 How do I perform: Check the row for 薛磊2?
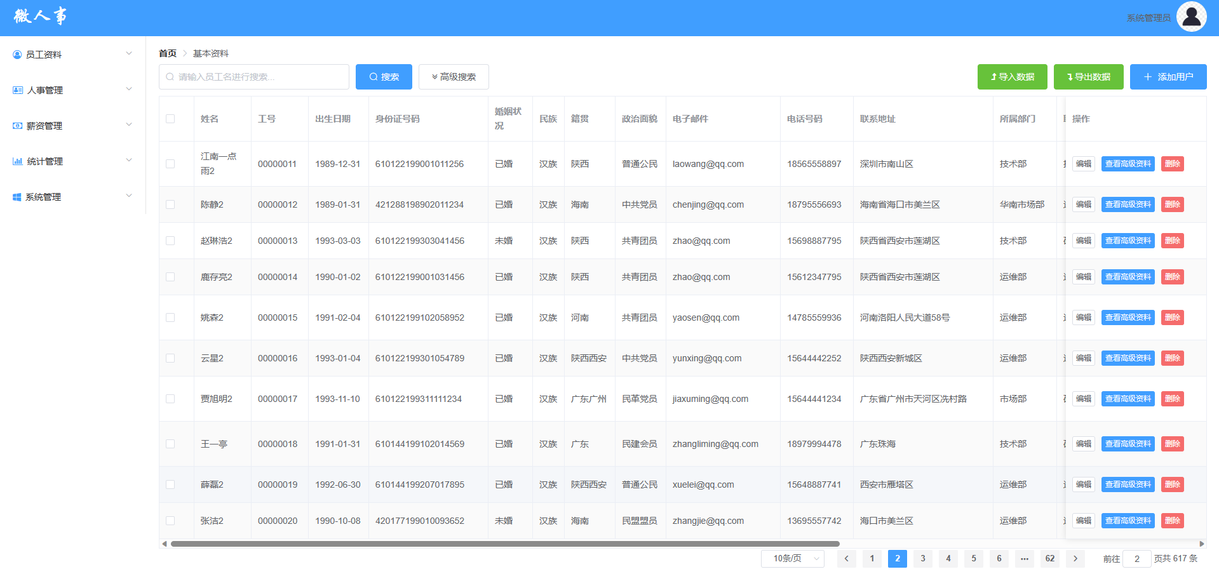point(170,484)
